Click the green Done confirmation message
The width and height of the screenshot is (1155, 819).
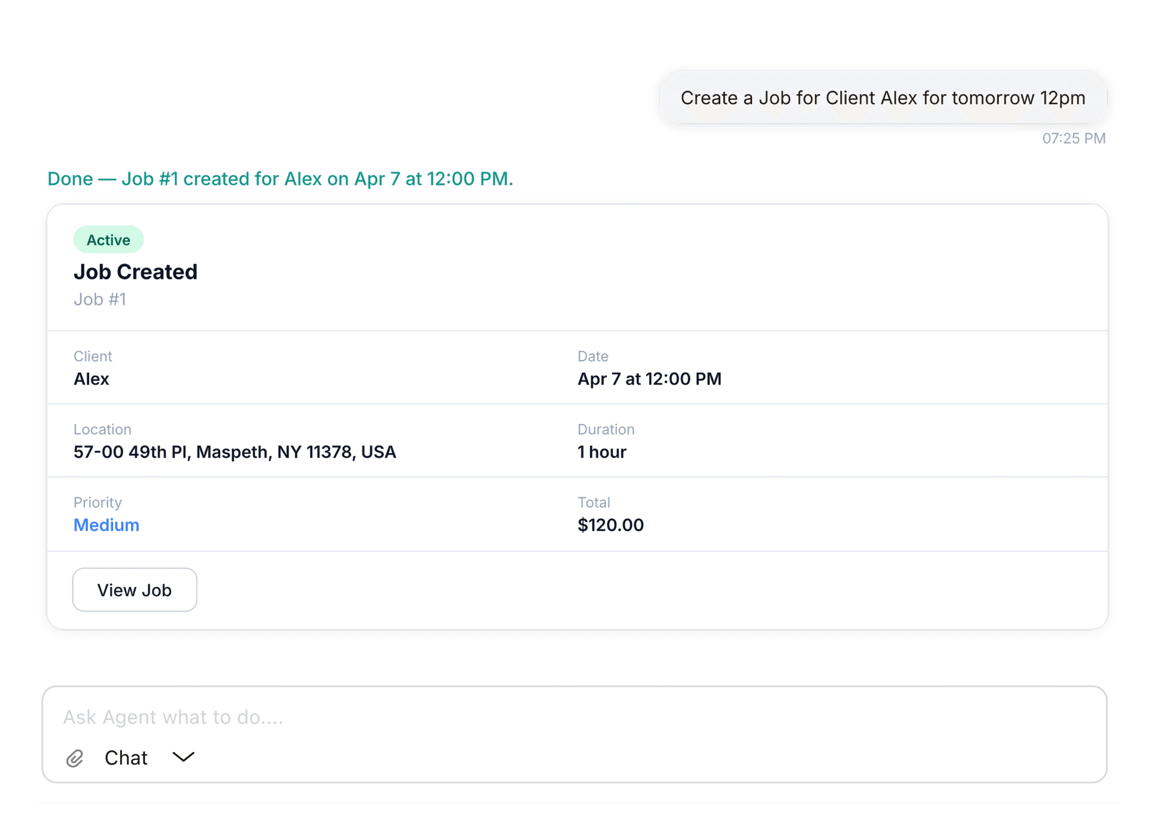280,179
